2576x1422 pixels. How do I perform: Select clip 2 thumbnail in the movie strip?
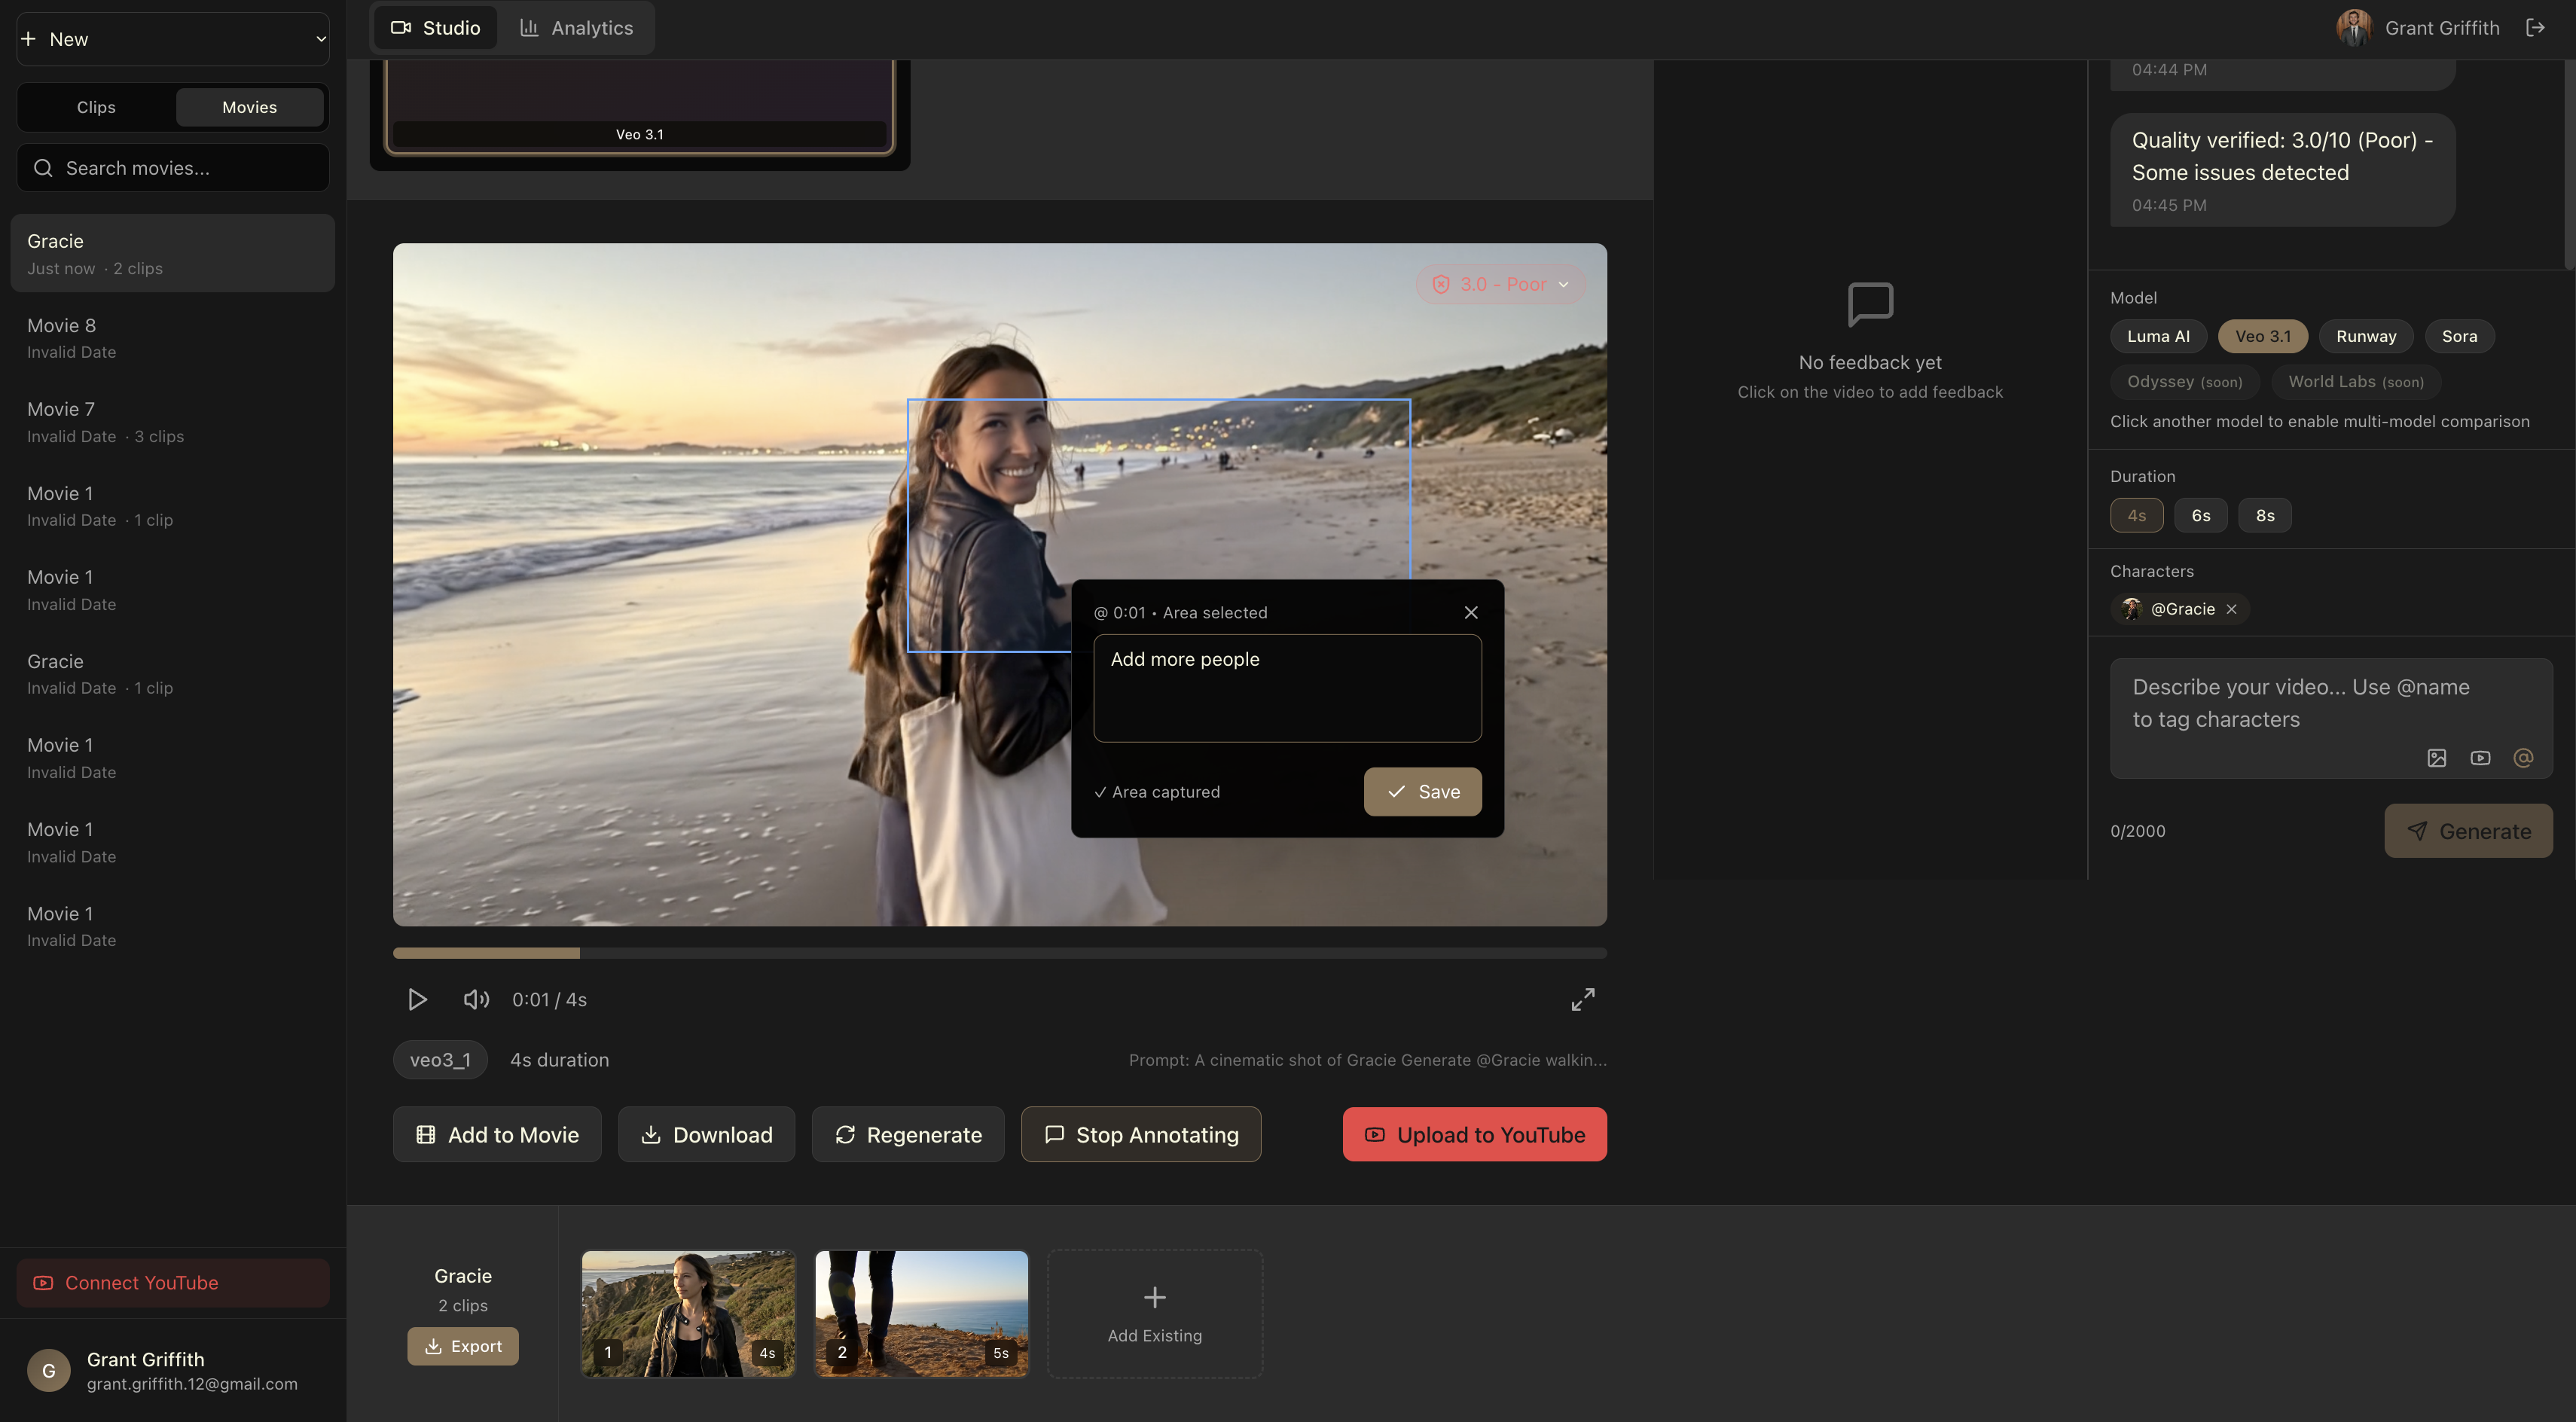point(921,1313)
